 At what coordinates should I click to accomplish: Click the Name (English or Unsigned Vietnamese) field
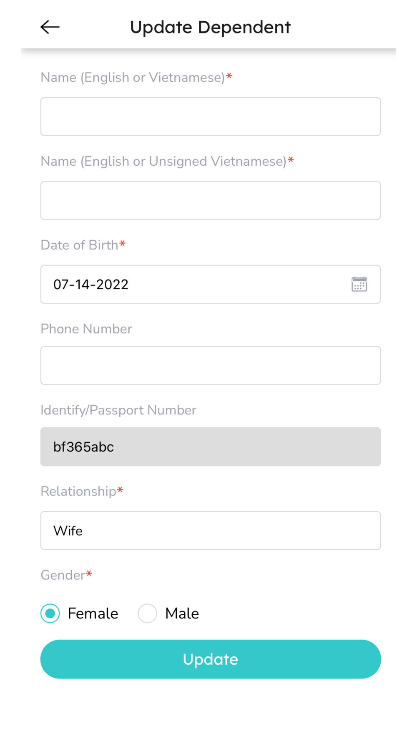(x=210, y=200)
